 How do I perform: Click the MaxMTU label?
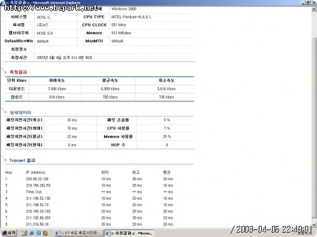point(94,41)
